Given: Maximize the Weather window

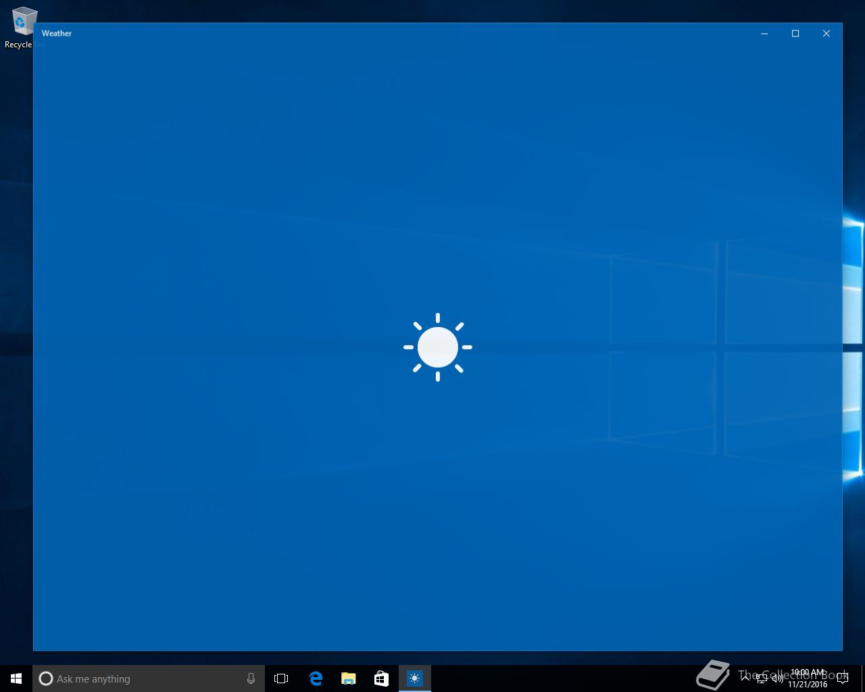Looking at the screenshot, I should pos(795,33).
